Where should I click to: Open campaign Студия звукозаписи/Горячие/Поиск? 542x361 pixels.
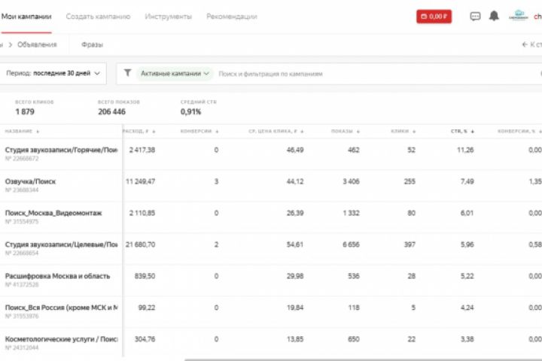[61, 150]
